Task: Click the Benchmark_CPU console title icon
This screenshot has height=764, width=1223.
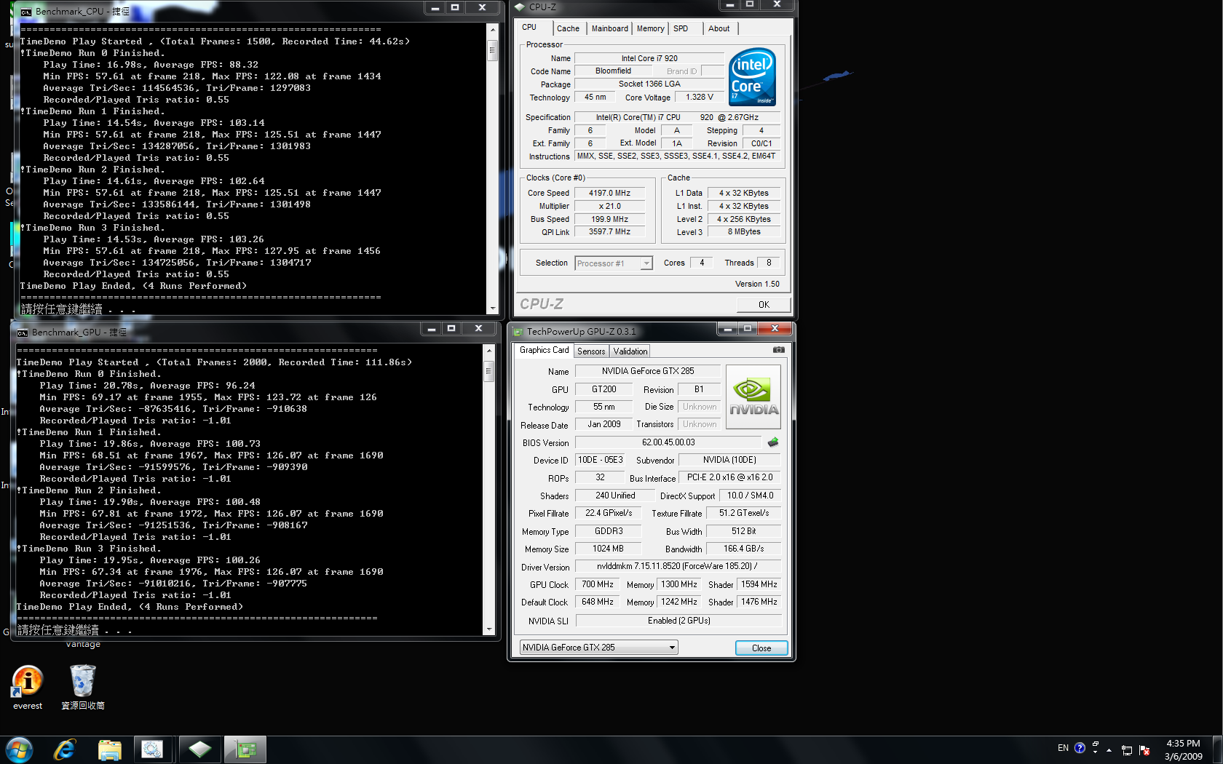Action: pos(26,12)
